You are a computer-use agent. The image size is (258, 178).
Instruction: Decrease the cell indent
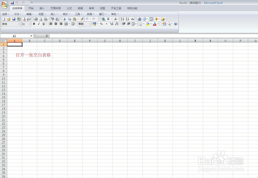[124, 24]
